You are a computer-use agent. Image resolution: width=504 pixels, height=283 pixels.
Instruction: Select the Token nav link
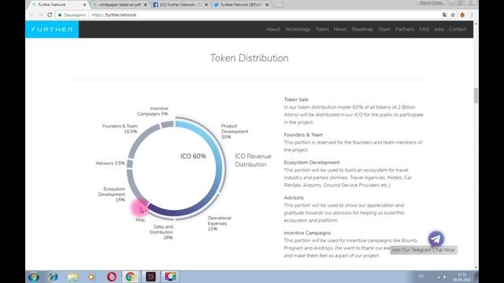coord(322,29)
